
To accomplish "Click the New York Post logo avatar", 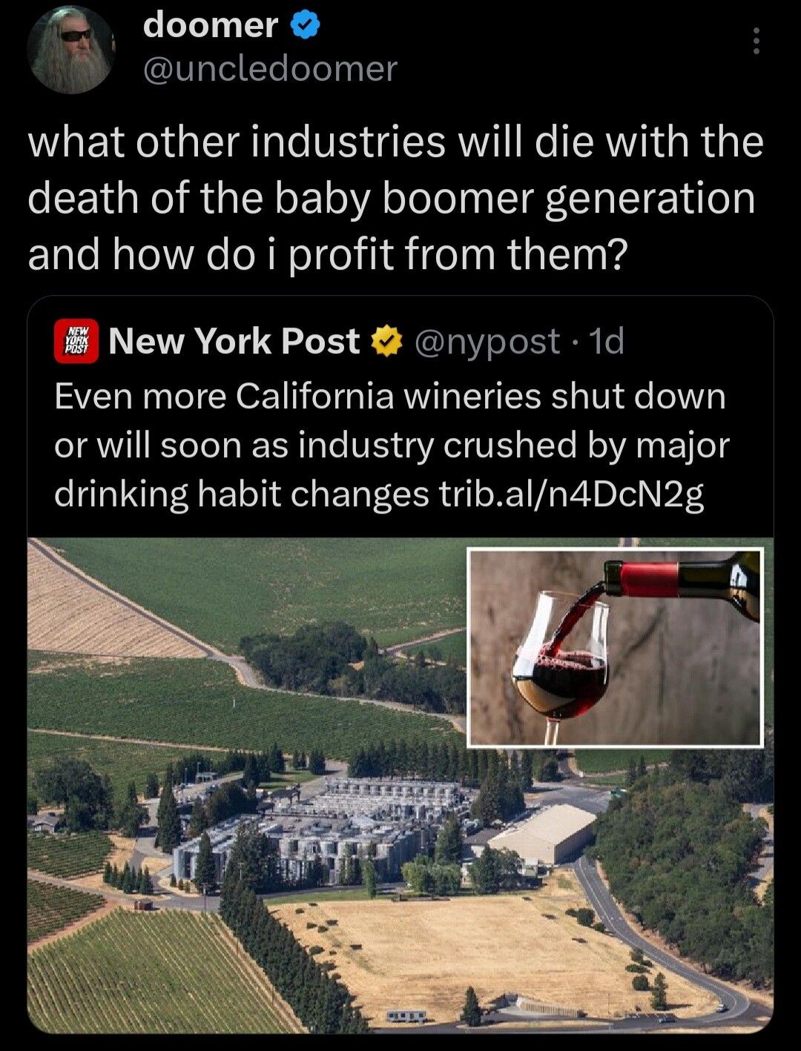I will [x=76, y=342].
